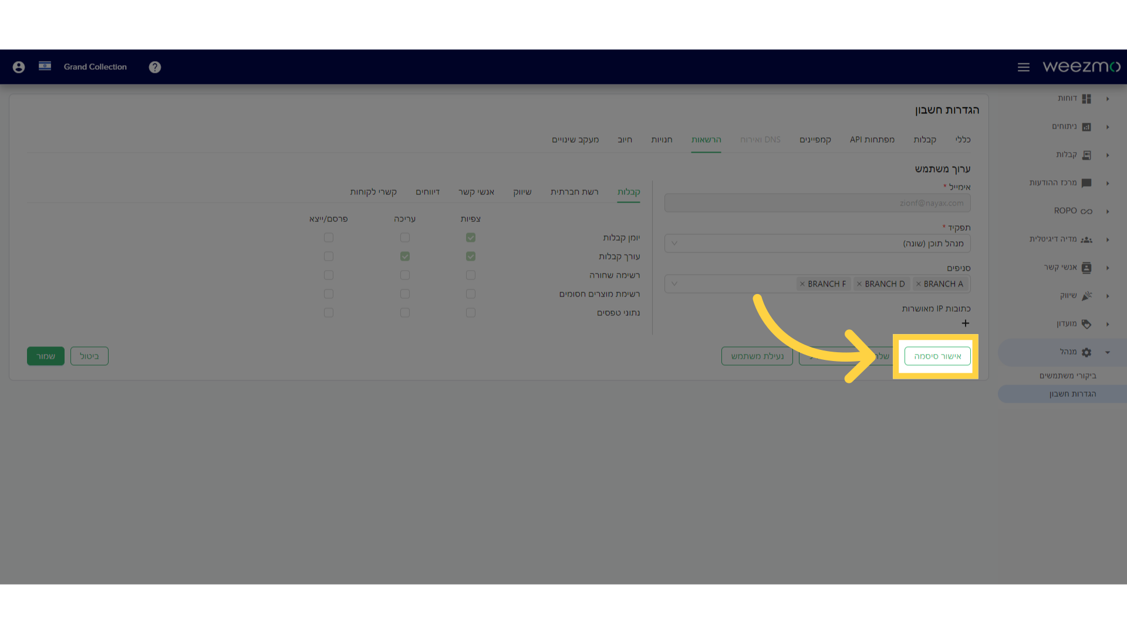The height and width of the screenshot is (634, 1127).
Task: Click the BRANCH A remove tag
Action: pos(919,284)
